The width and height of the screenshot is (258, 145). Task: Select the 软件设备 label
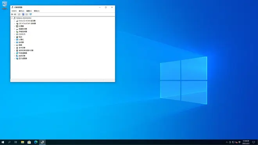22,48
